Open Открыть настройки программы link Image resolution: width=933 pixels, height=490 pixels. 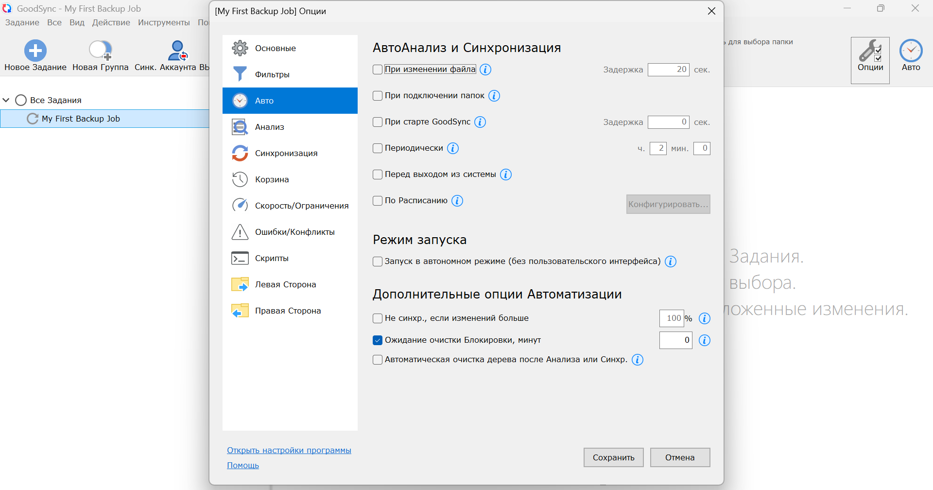click(289, 450)
